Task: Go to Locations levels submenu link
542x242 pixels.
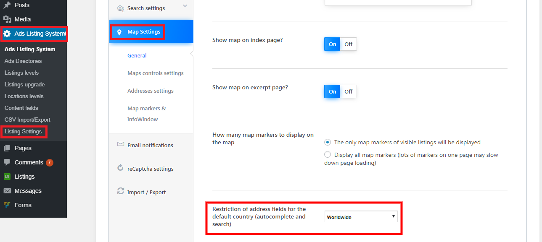Action: (24, 96)
